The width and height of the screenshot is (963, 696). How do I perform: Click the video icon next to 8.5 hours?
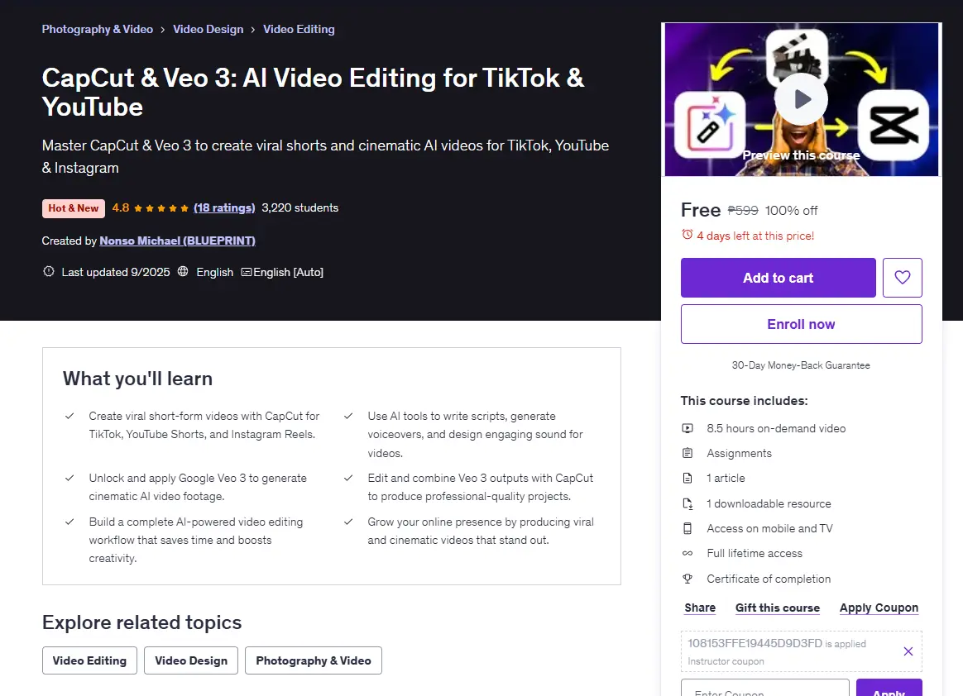click(688, 428)
